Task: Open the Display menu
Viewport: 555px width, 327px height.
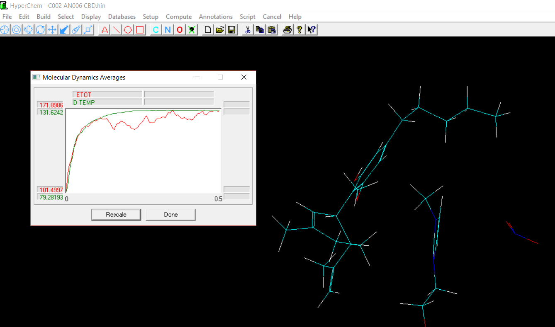Action: pos(91,17)
